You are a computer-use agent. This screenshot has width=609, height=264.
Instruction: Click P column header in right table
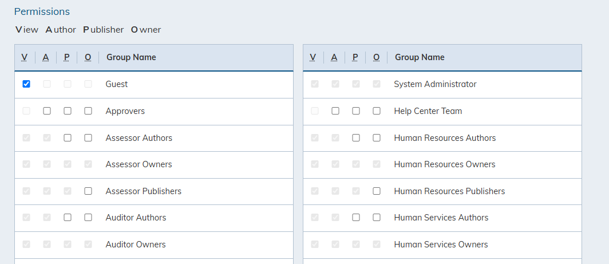[x=355, y=57]
